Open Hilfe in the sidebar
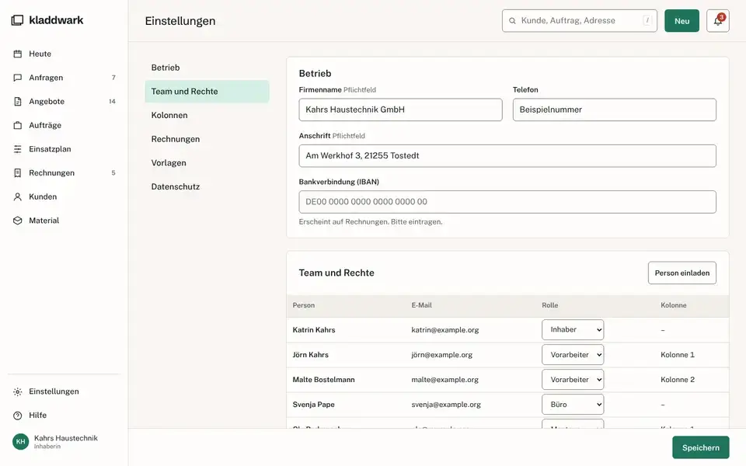 click(63, 415)
